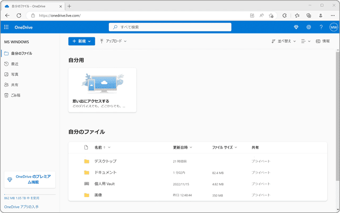Open browser Collections icon

pos(309,15)
